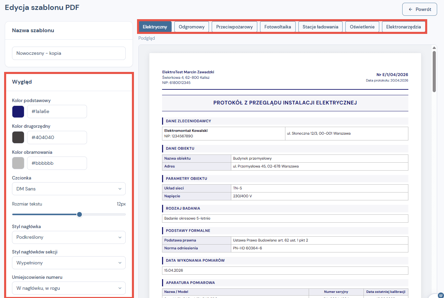Expand the Czcionka font dropdown

pos(69,189)
